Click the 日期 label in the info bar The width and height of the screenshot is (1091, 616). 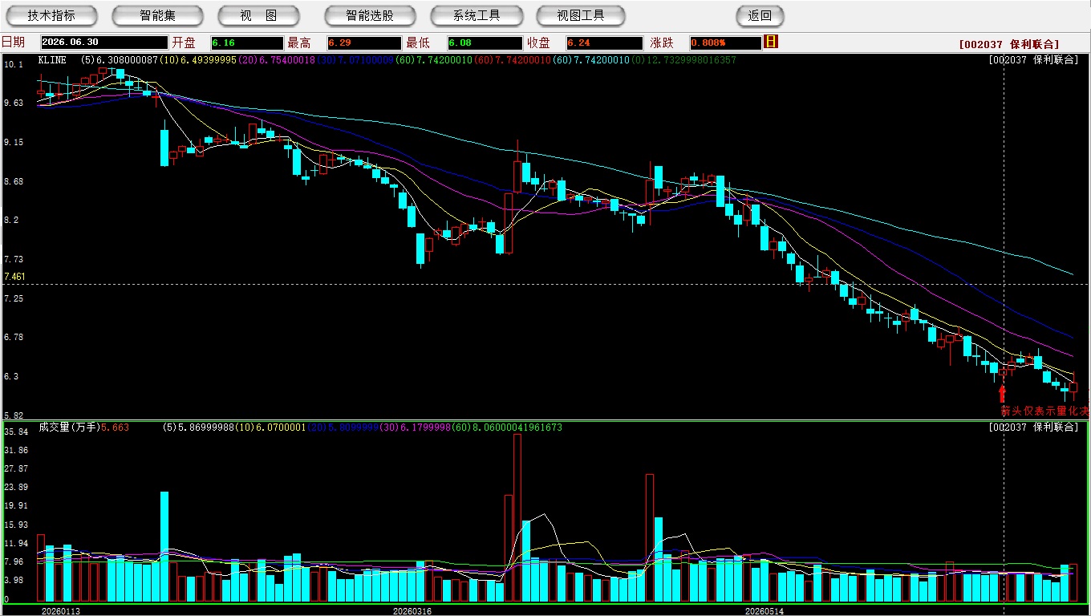tap(13, 43)
